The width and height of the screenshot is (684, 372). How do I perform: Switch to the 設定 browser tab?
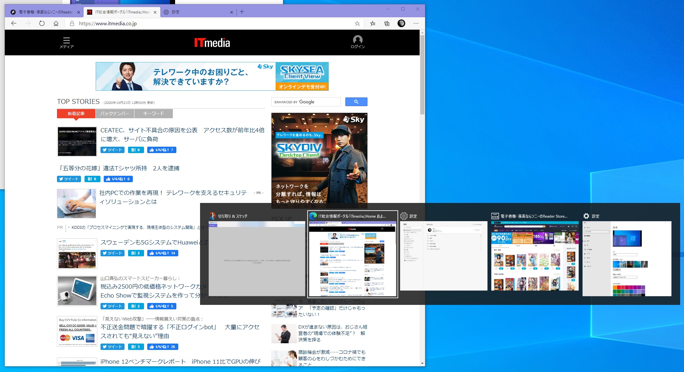198,12
